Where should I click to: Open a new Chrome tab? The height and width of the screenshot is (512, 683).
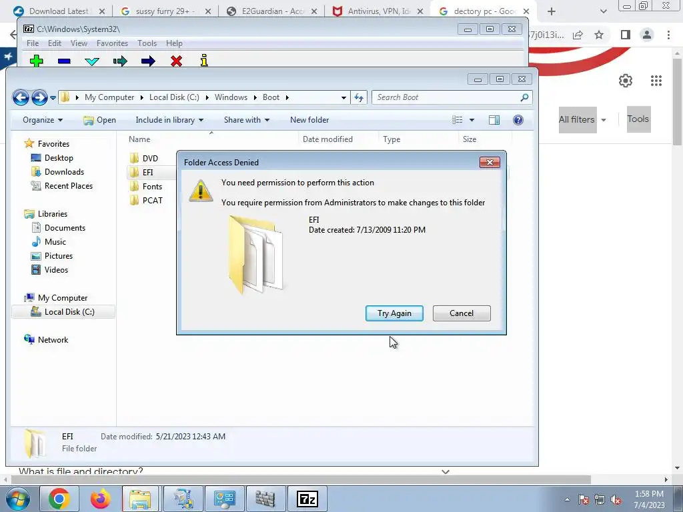point(552,11)
